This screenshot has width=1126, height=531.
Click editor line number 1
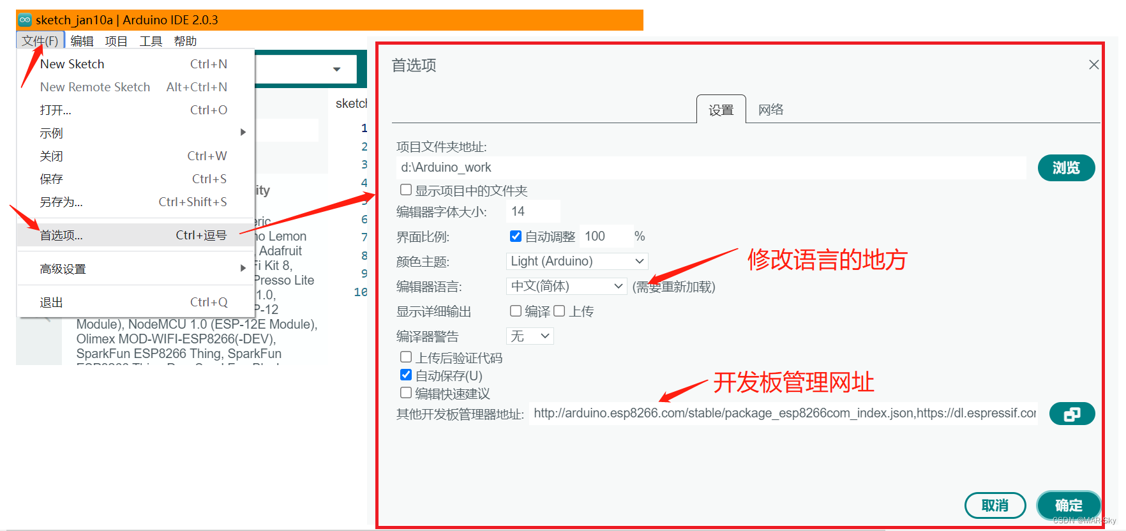point(364,128)
